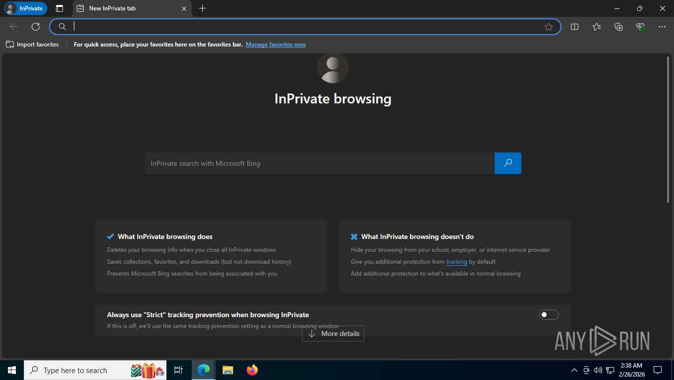Click the Meet Now tray icon

(x=586, y=370)
